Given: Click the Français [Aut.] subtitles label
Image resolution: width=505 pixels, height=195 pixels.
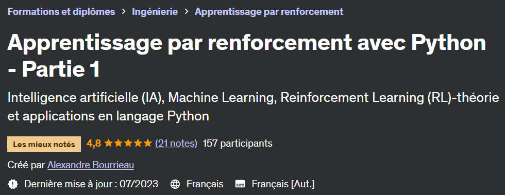Looking at the screenshot, I should 283,184.
